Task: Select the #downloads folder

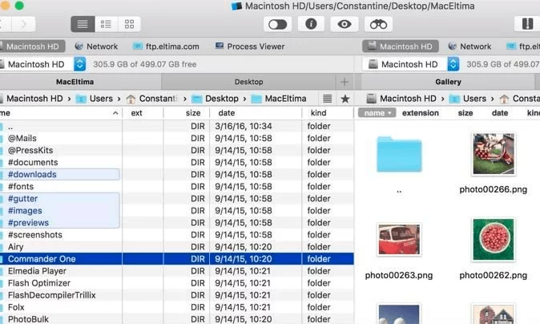Action: [177, 174]
